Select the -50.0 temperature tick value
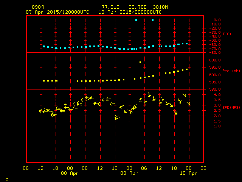 215,41
